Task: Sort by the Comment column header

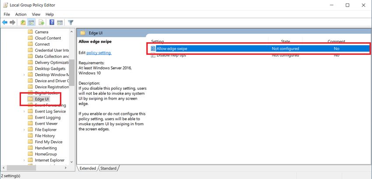Action: pyautogui.click(x=337, y=41)
